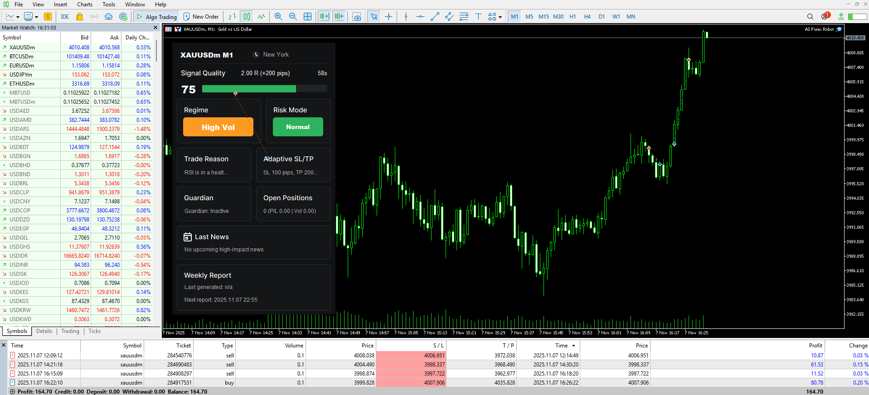Take a chart screenshot with camera icon

click(357, 17)
